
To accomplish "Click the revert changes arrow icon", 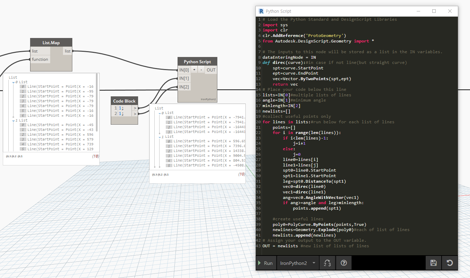I will (450, 263).
